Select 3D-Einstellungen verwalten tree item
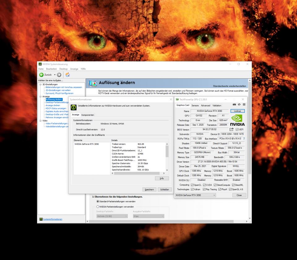 pyautogui.click(x=58, y=90)
